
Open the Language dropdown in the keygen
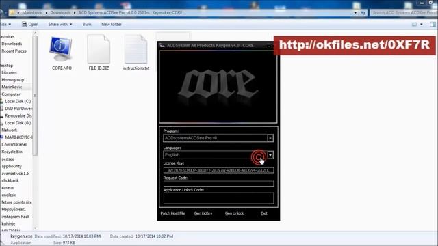(270, 155)
